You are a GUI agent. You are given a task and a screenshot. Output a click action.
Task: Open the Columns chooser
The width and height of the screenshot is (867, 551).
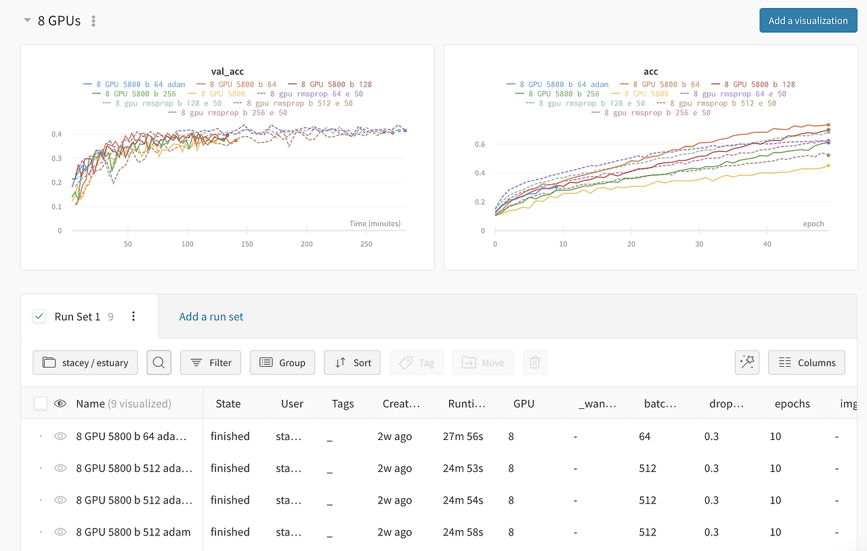click(x=807, y=363)
